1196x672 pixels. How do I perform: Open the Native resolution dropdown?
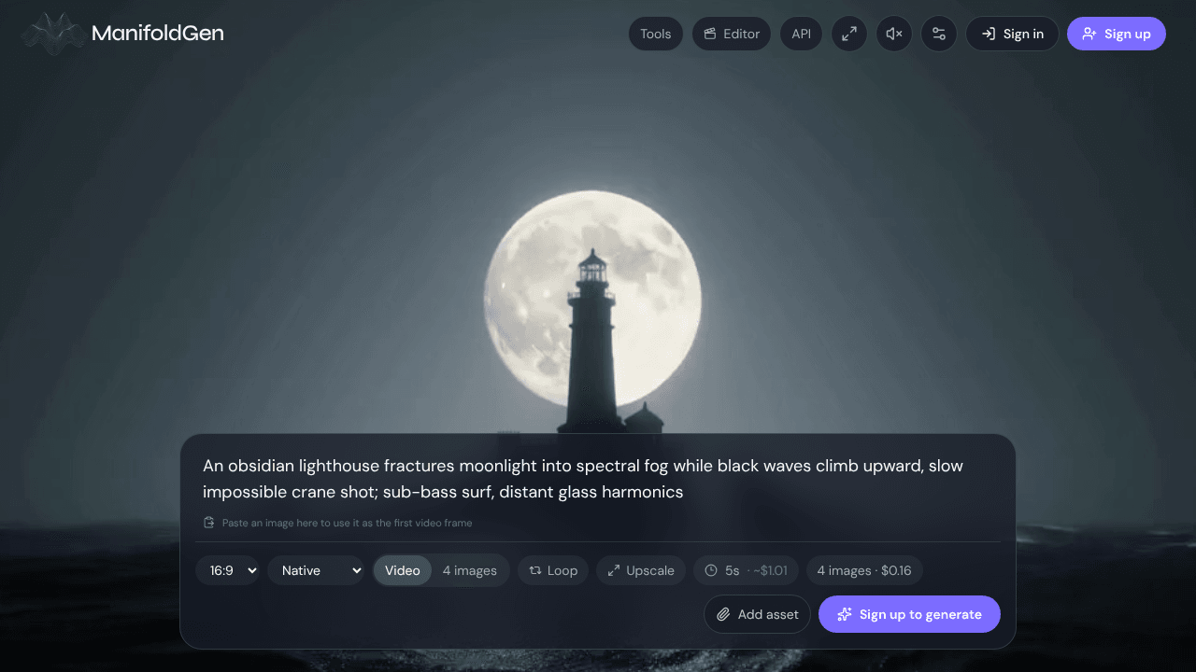pyautogui.click(x=316, y=570)
